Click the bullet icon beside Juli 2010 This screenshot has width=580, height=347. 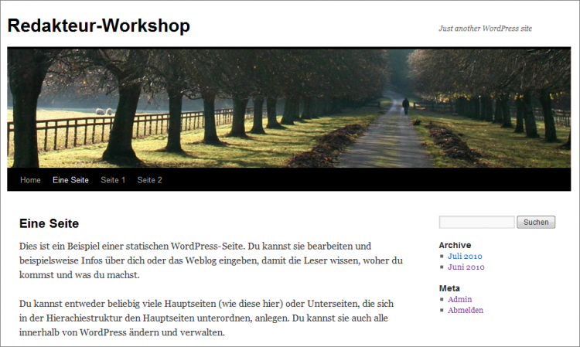[442, 257]
